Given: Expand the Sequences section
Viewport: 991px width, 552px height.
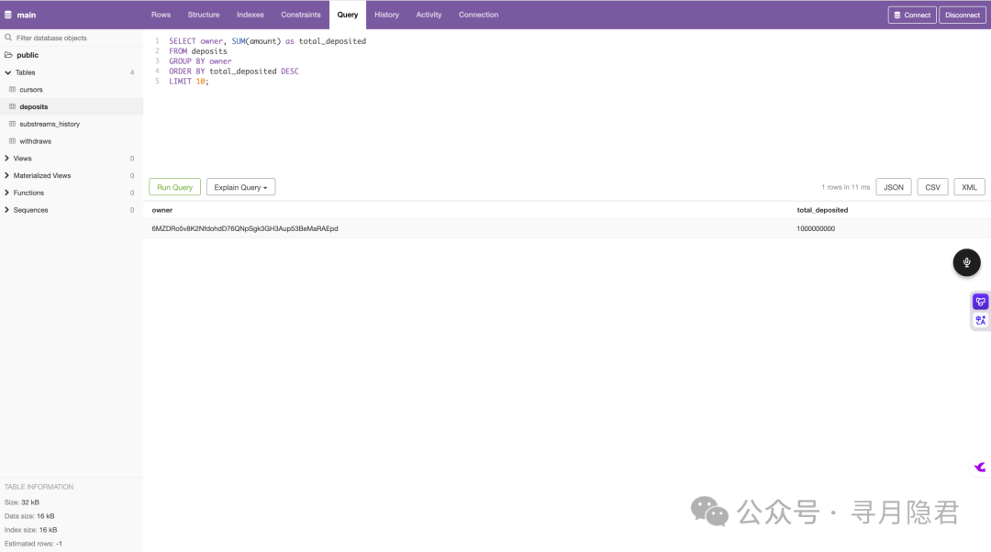Looking at the screenshot, I should [7, 210].
